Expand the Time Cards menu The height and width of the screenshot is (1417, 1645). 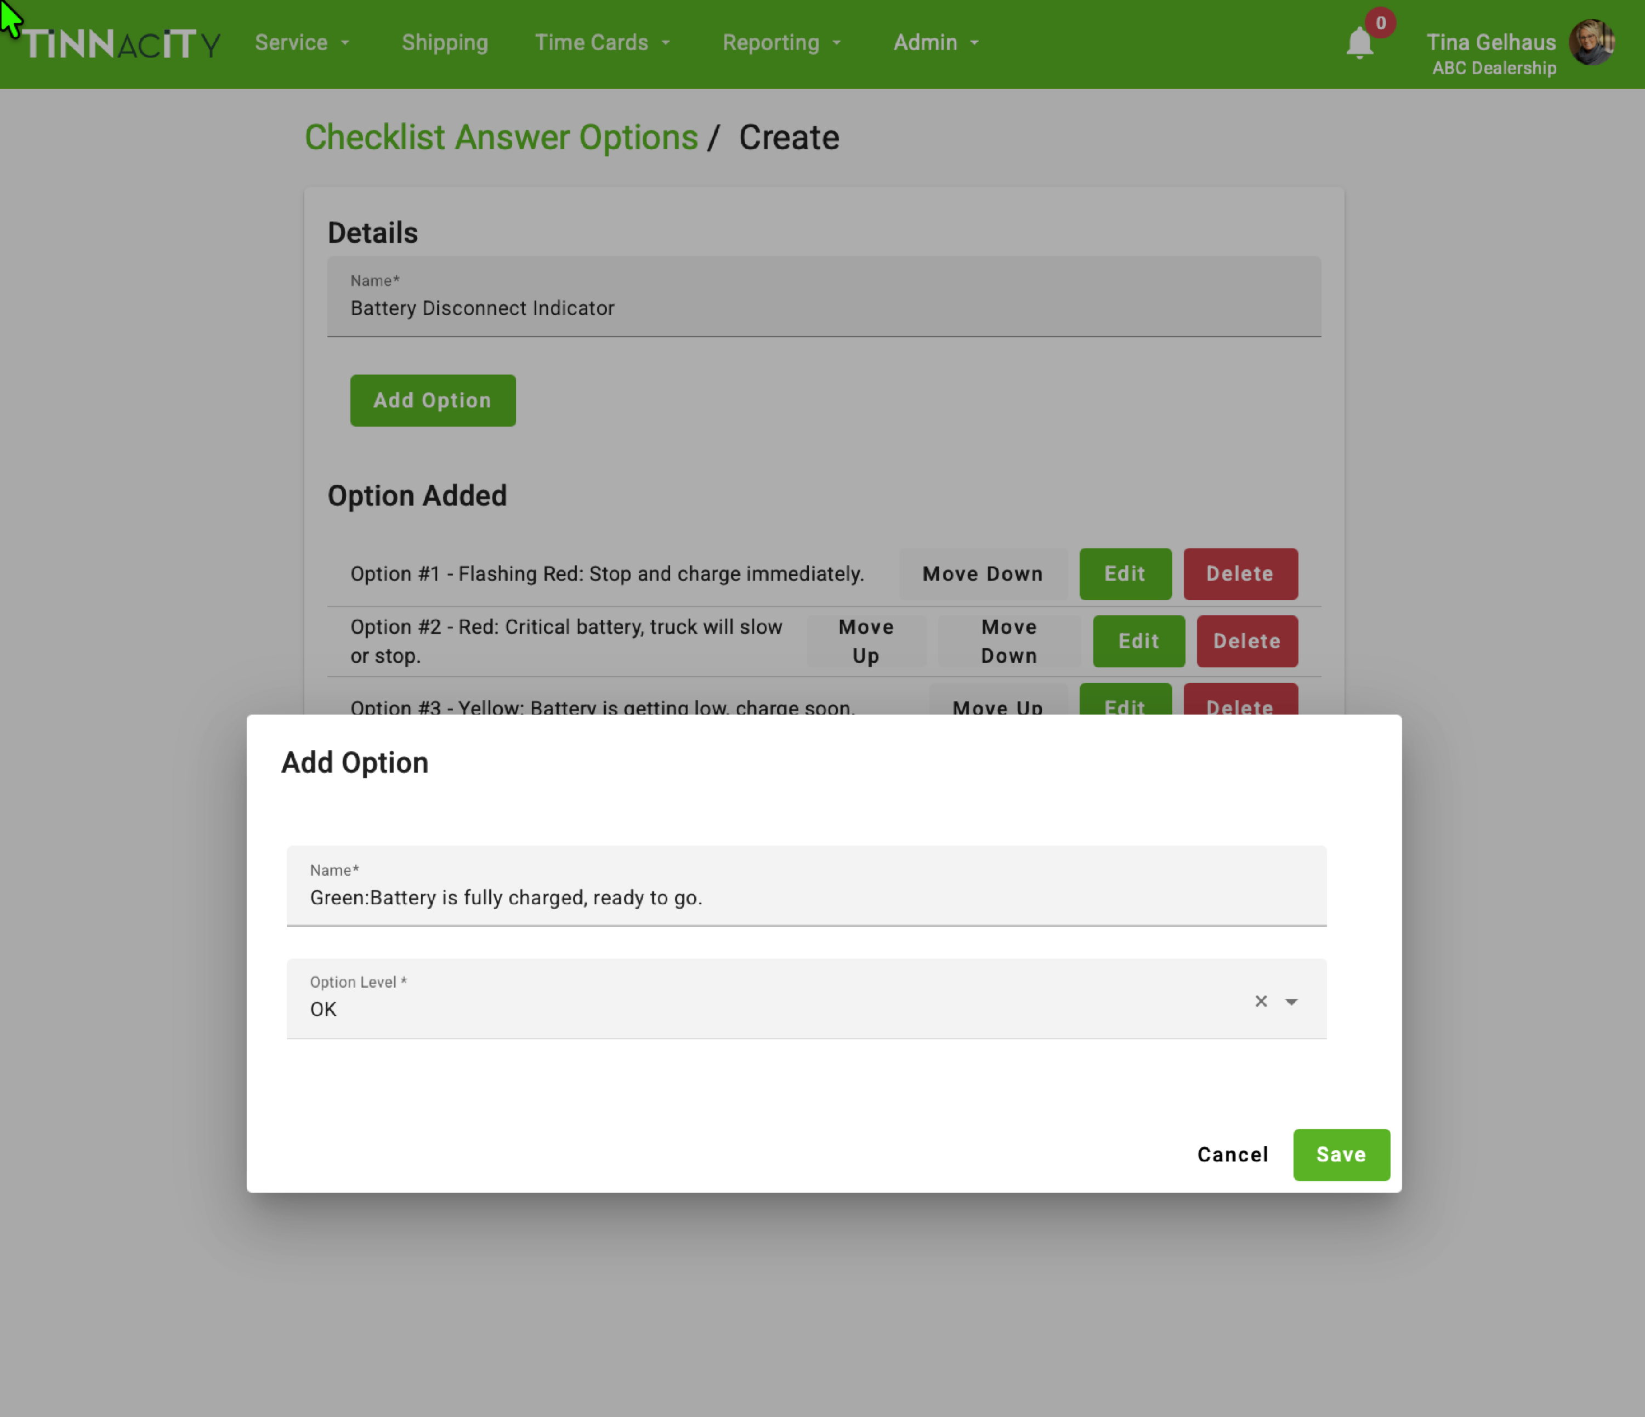click(602, 43)
